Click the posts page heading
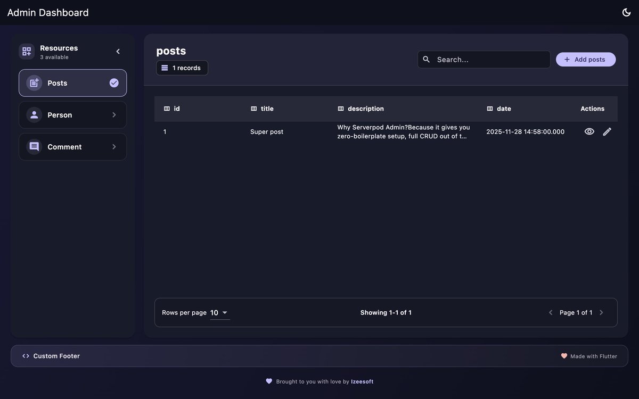This screenshot has width=639, height=399. click(171, 51)
